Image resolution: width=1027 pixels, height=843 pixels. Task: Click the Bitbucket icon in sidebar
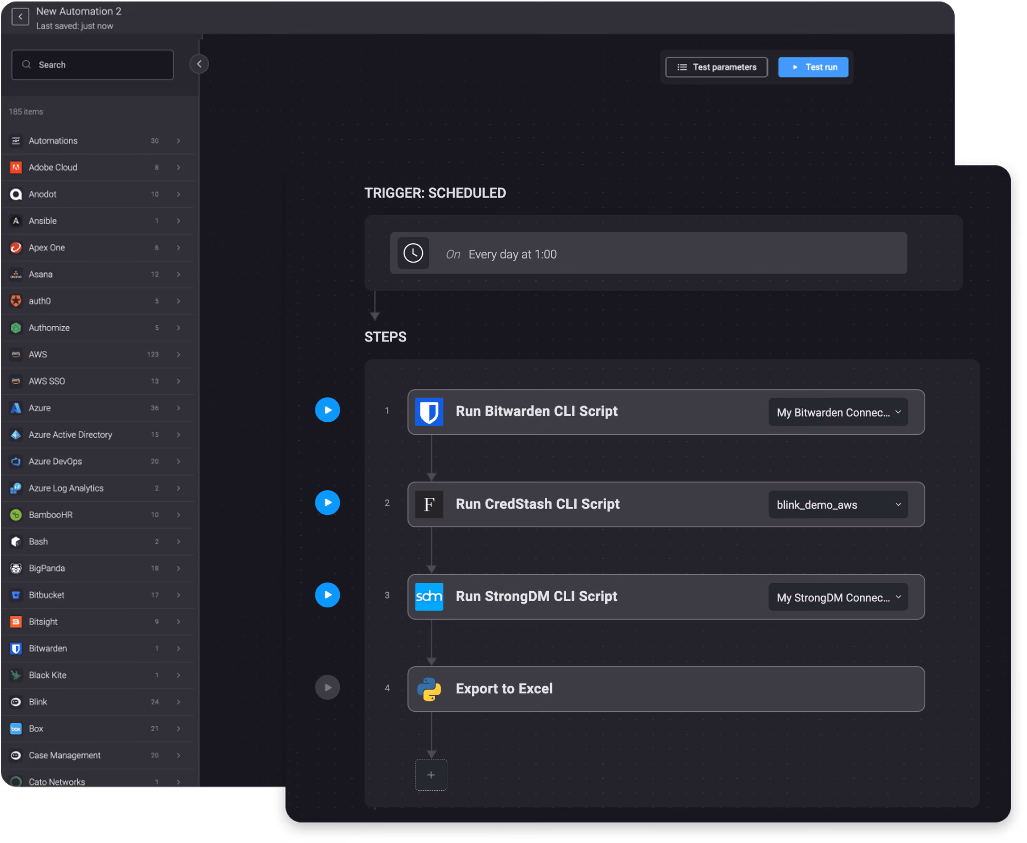(x=16, y=595)
